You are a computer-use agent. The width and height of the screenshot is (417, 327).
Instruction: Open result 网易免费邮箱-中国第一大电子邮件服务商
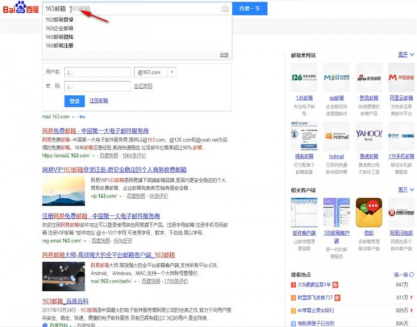[95, 131]
